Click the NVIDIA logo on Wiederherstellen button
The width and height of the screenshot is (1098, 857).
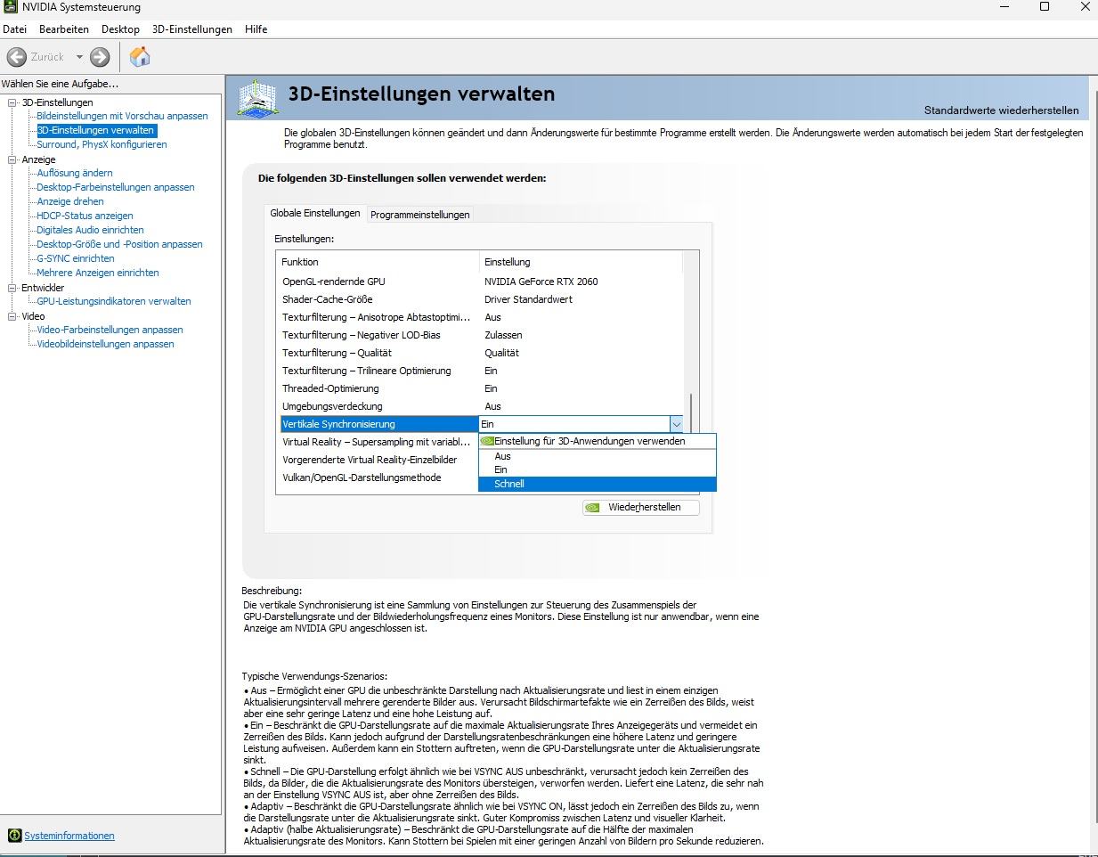pyautogui.click(x=593, y=508)
